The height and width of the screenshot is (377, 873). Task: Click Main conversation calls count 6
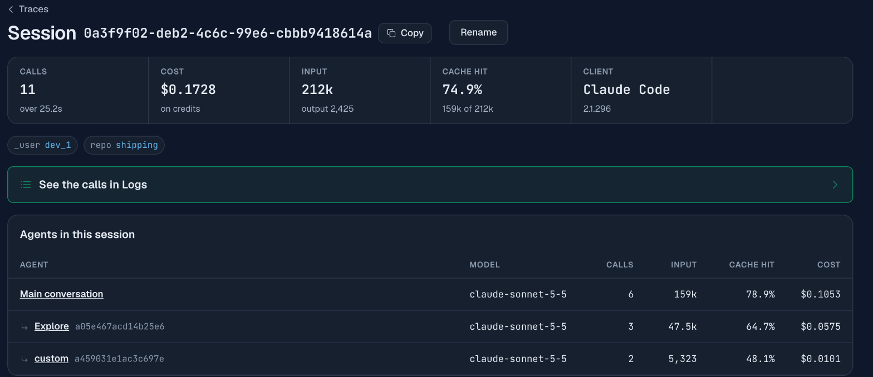click(x=631, y=294)
